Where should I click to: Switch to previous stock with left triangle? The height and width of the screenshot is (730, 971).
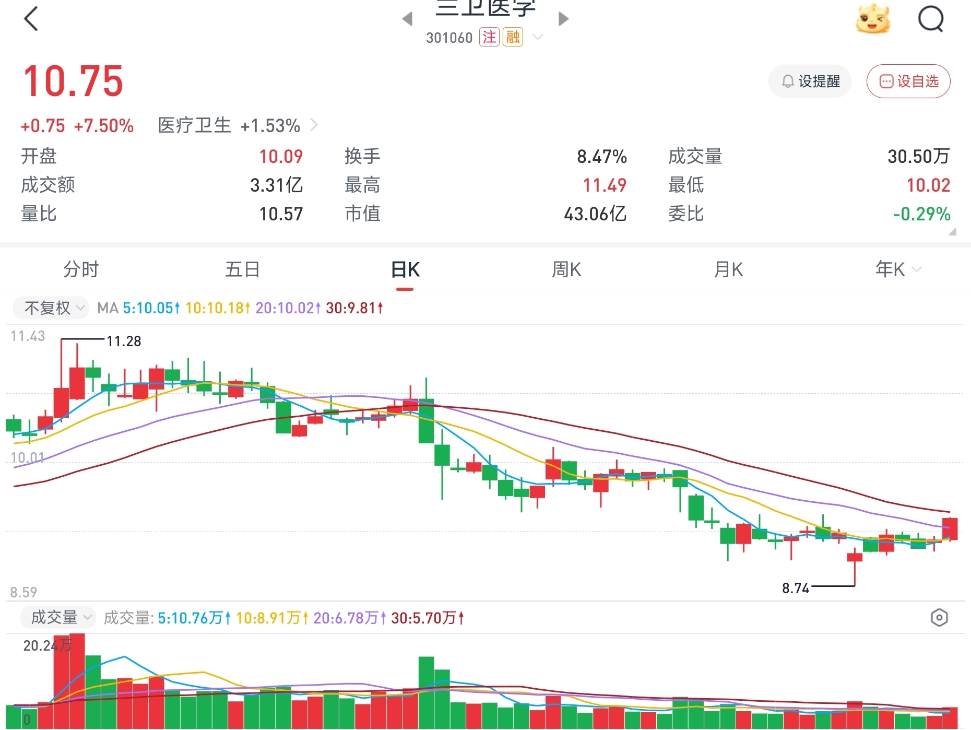(x=408, y=19)
